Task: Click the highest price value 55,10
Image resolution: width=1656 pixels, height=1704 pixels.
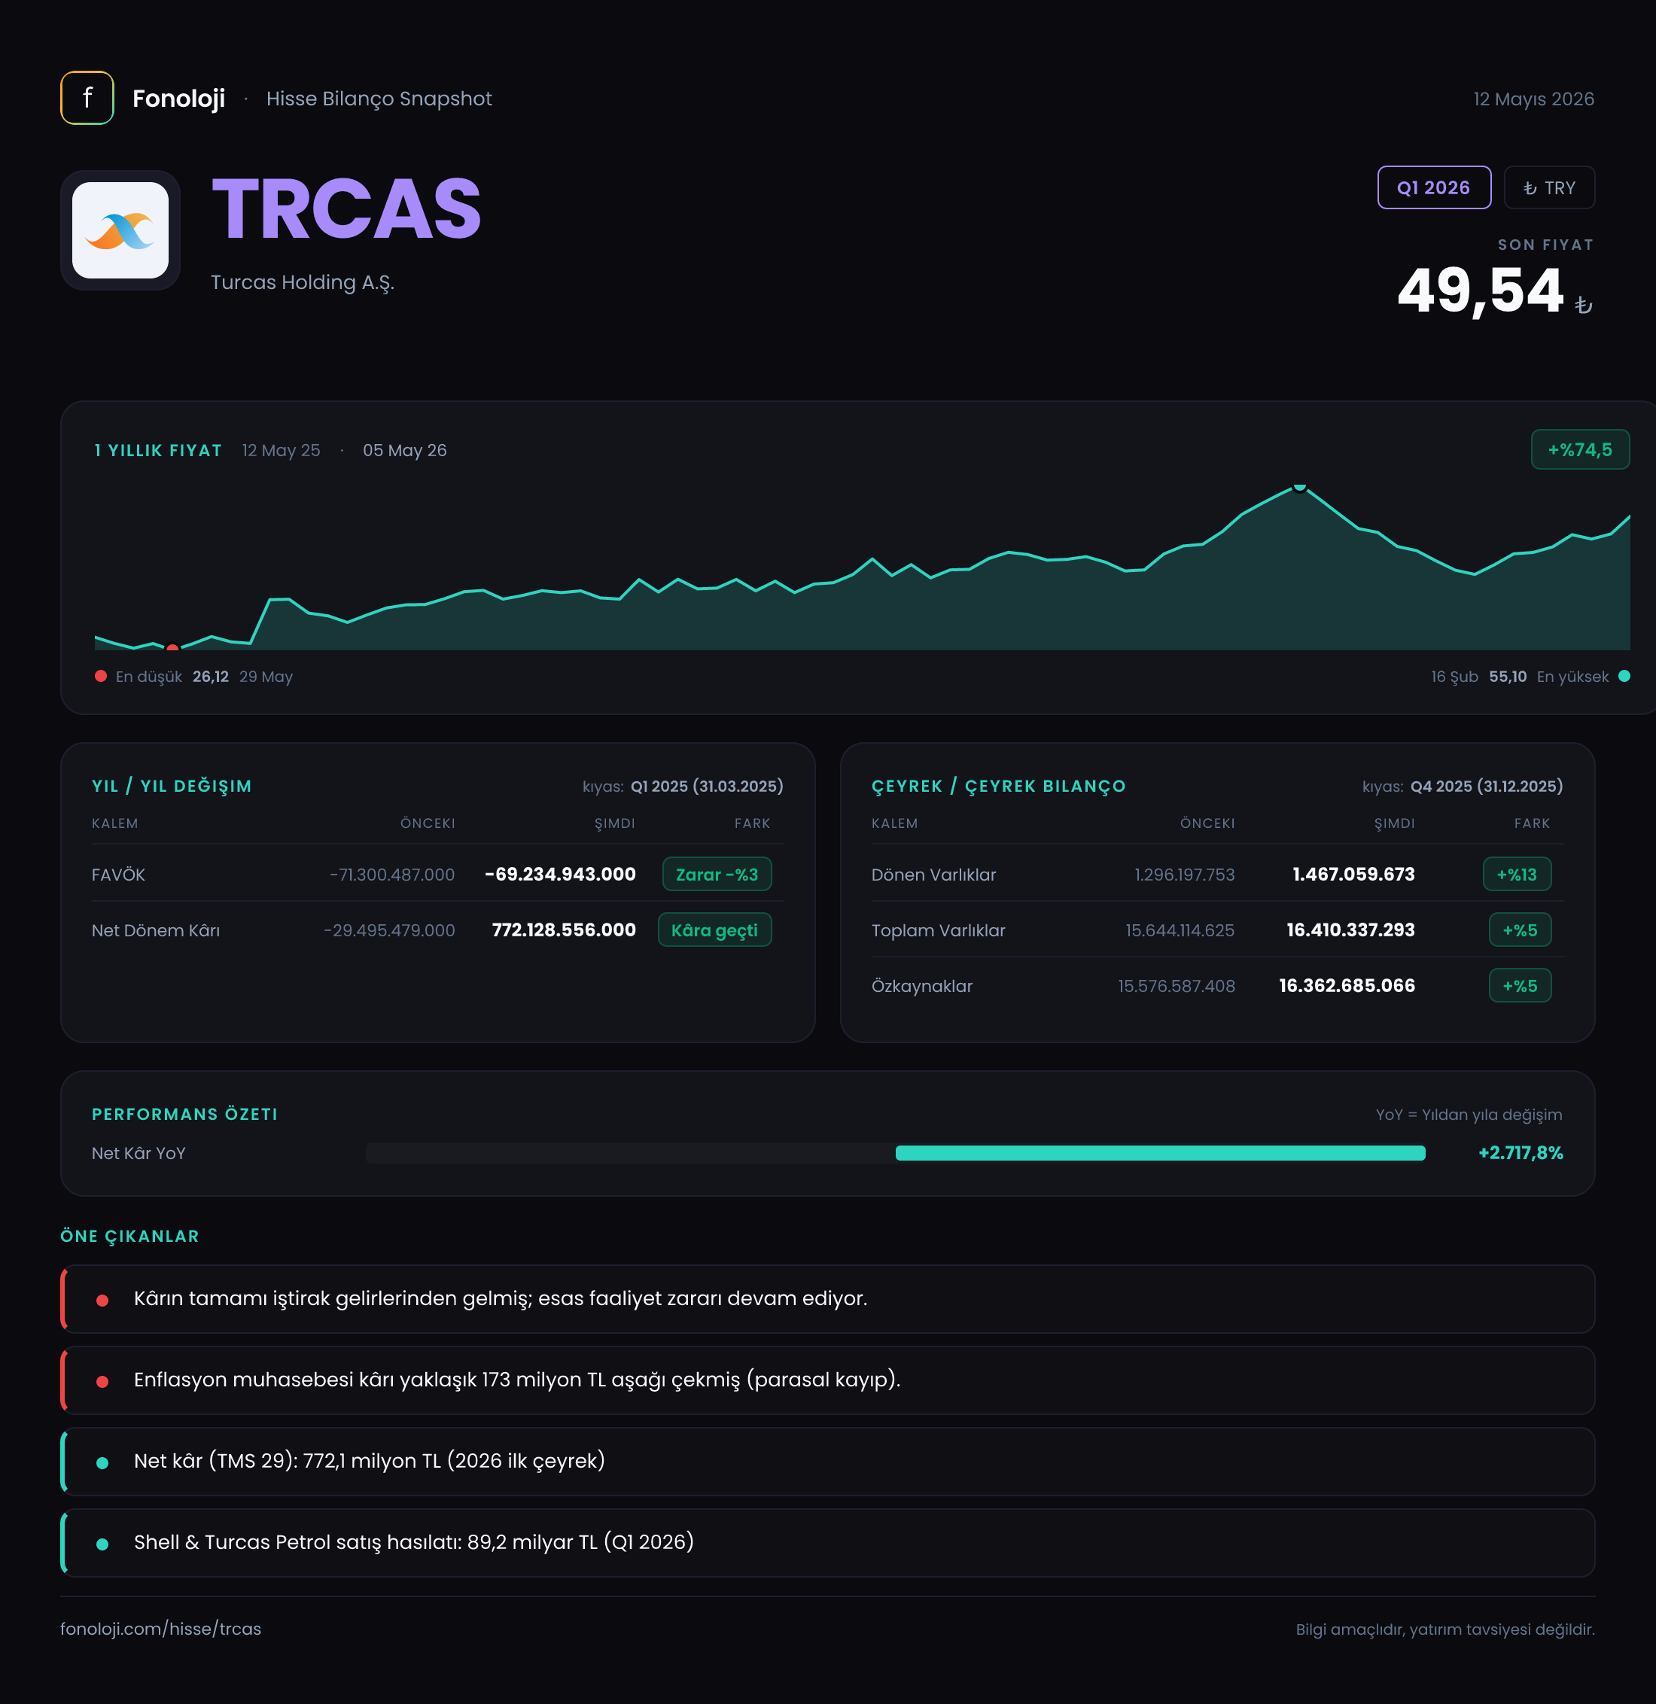Action: click(1507, 677)
